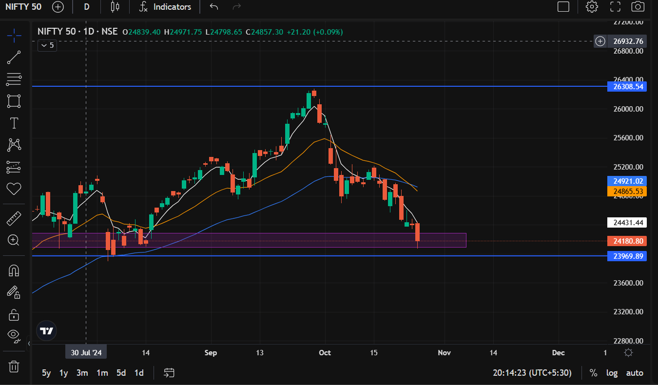Select the trend line drawing tool

tap(14, 58)
